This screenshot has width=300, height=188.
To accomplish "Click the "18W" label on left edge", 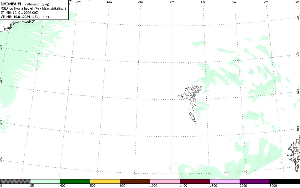I will tap(1, 80).
